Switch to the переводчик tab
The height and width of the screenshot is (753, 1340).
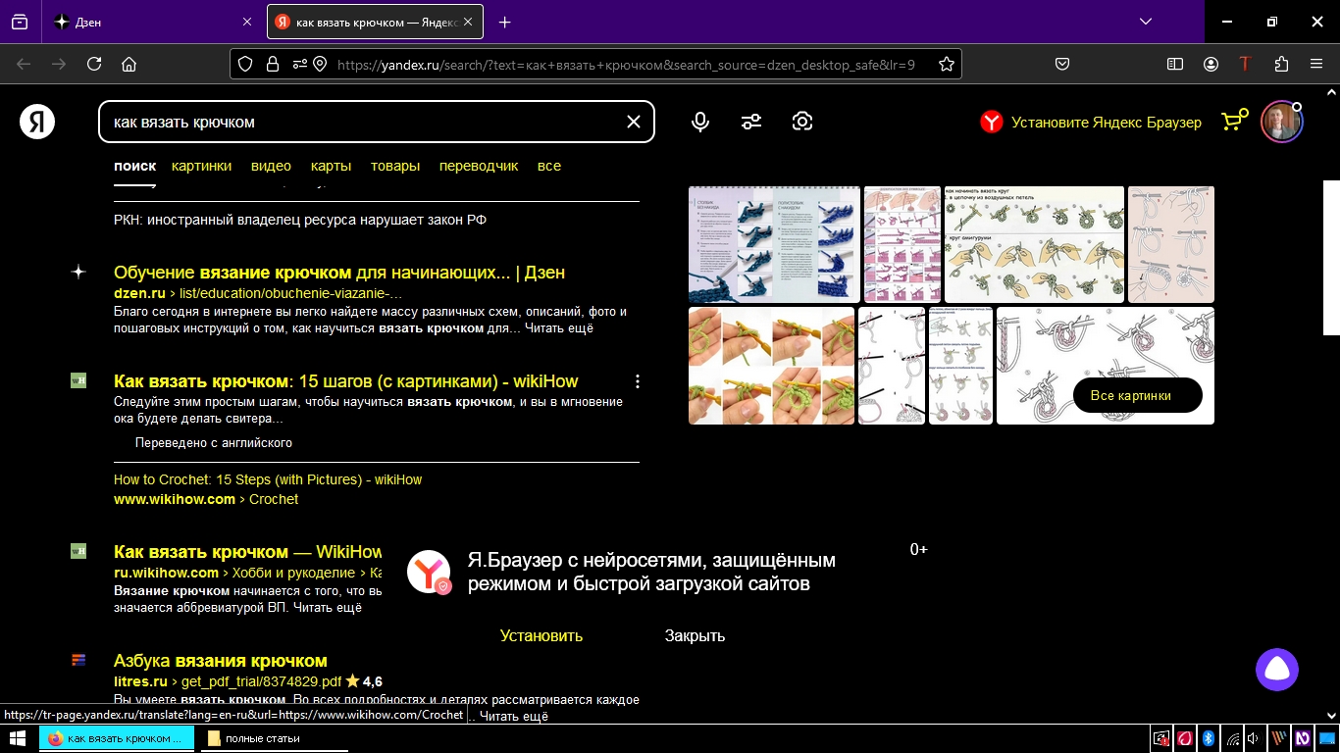[479, 166]
